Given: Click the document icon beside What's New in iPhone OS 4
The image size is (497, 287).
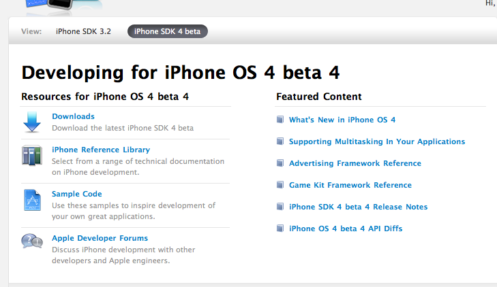Looking at the screenshot, I should pyautogui.click(x=280, y=120).
